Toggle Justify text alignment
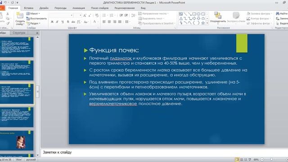The image size is (288, 162). [120, 22]
